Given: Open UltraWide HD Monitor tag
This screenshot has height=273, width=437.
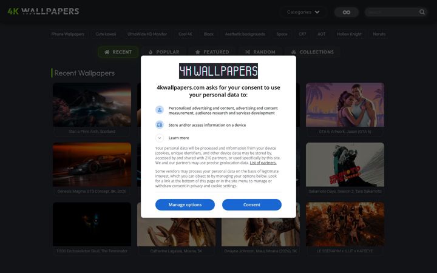Looking at the screenshot, I should point(147,34).
